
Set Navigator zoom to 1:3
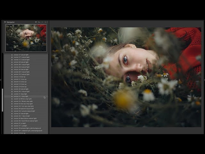(45, 22)
